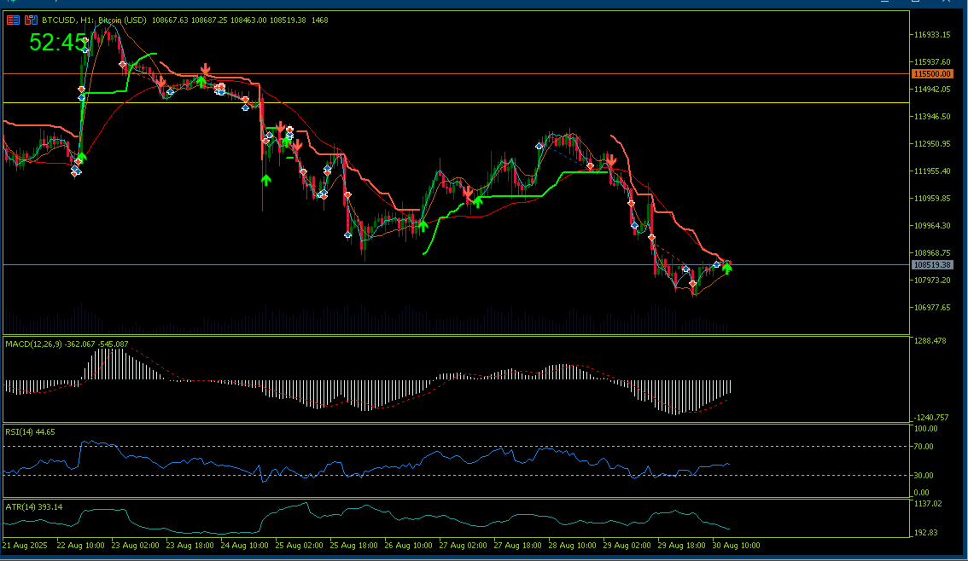Click the 28 Aug 10:00 time label
968x561 pixels.
[x=572, y=546]
